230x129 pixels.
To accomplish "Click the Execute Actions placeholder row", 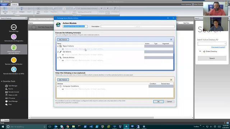I will (84, 61).
